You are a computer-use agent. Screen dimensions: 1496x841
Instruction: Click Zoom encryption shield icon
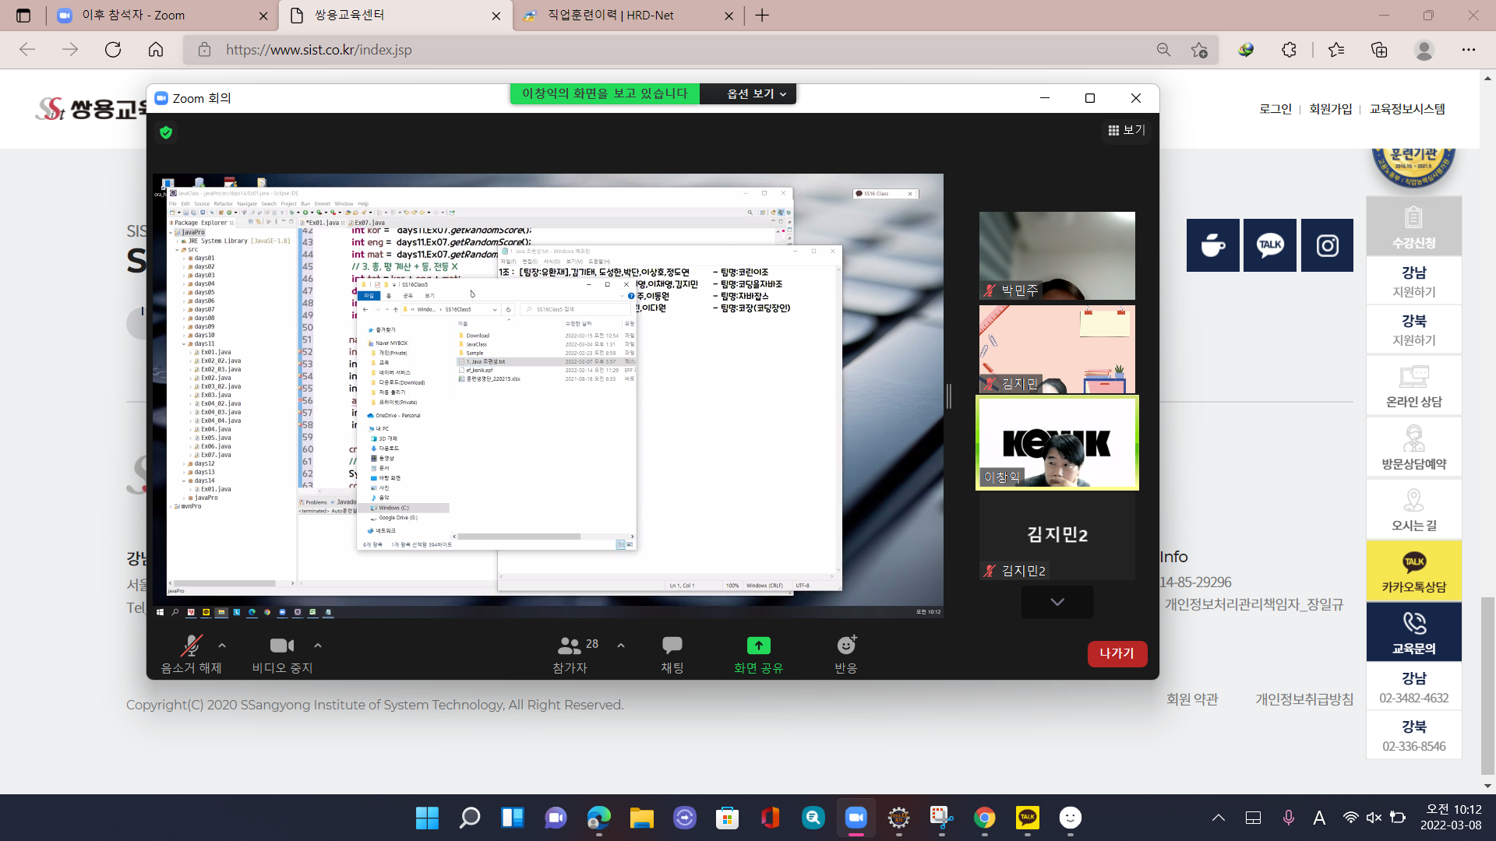pos(166,132)
